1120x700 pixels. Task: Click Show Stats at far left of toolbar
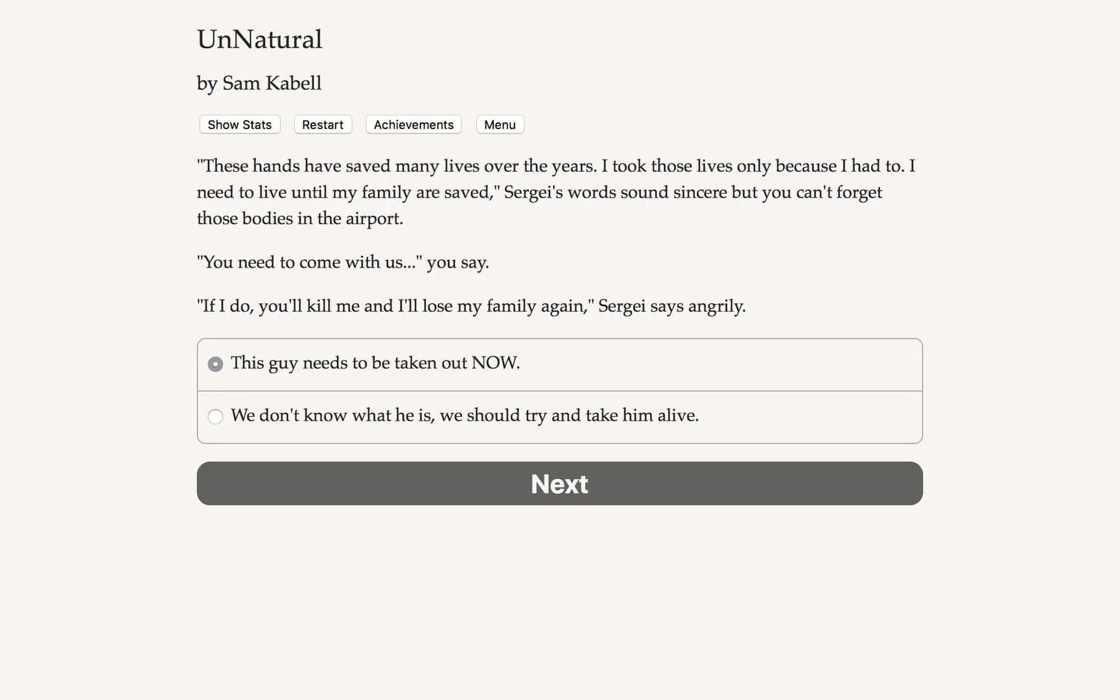(x=239, y=124)
